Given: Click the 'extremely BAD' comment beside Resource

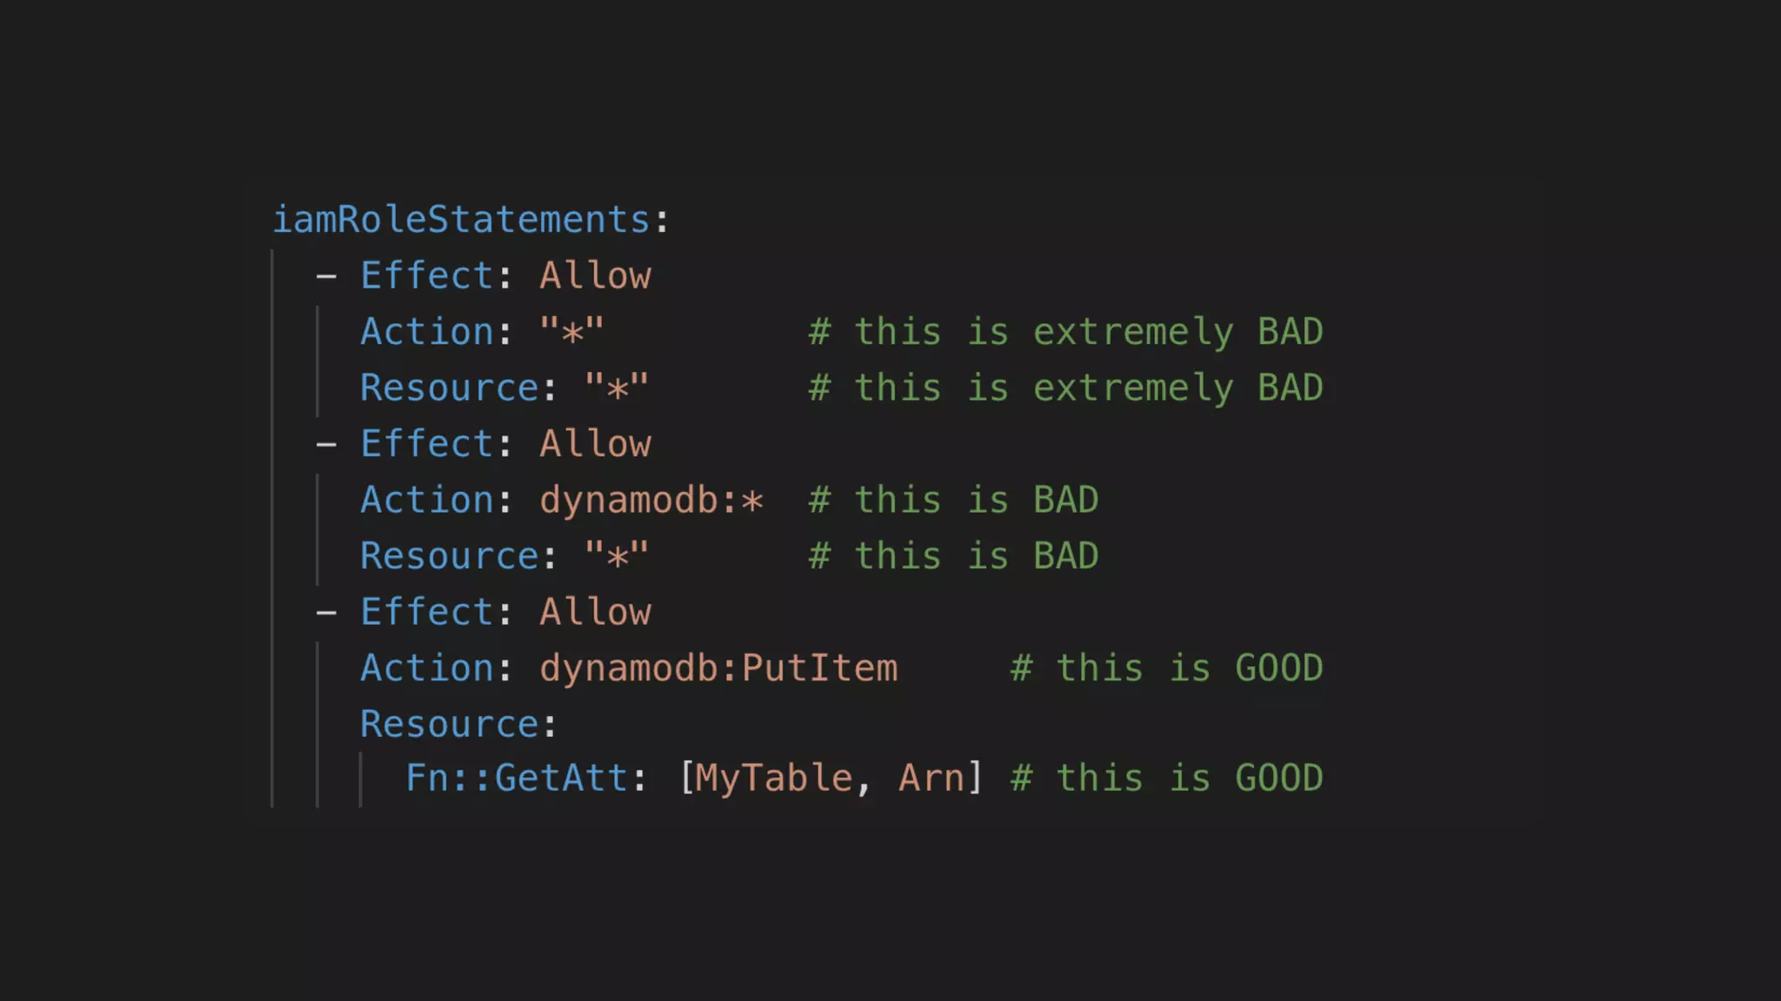Looking at the screenshot, I should (1065, 388).
